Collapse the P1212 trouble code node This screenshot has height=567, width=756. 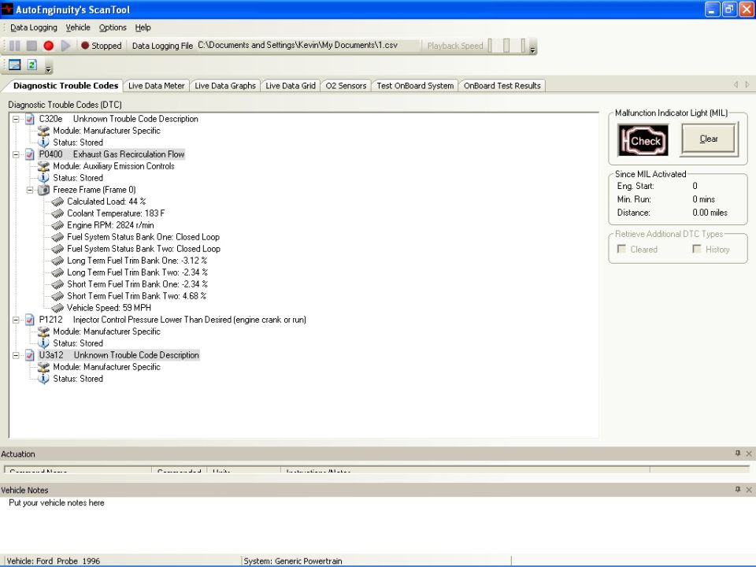tap(16, 321)
